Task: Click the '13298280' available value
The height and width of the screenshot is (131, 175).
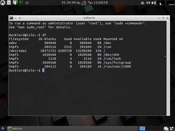Action: tap(84, 51)
